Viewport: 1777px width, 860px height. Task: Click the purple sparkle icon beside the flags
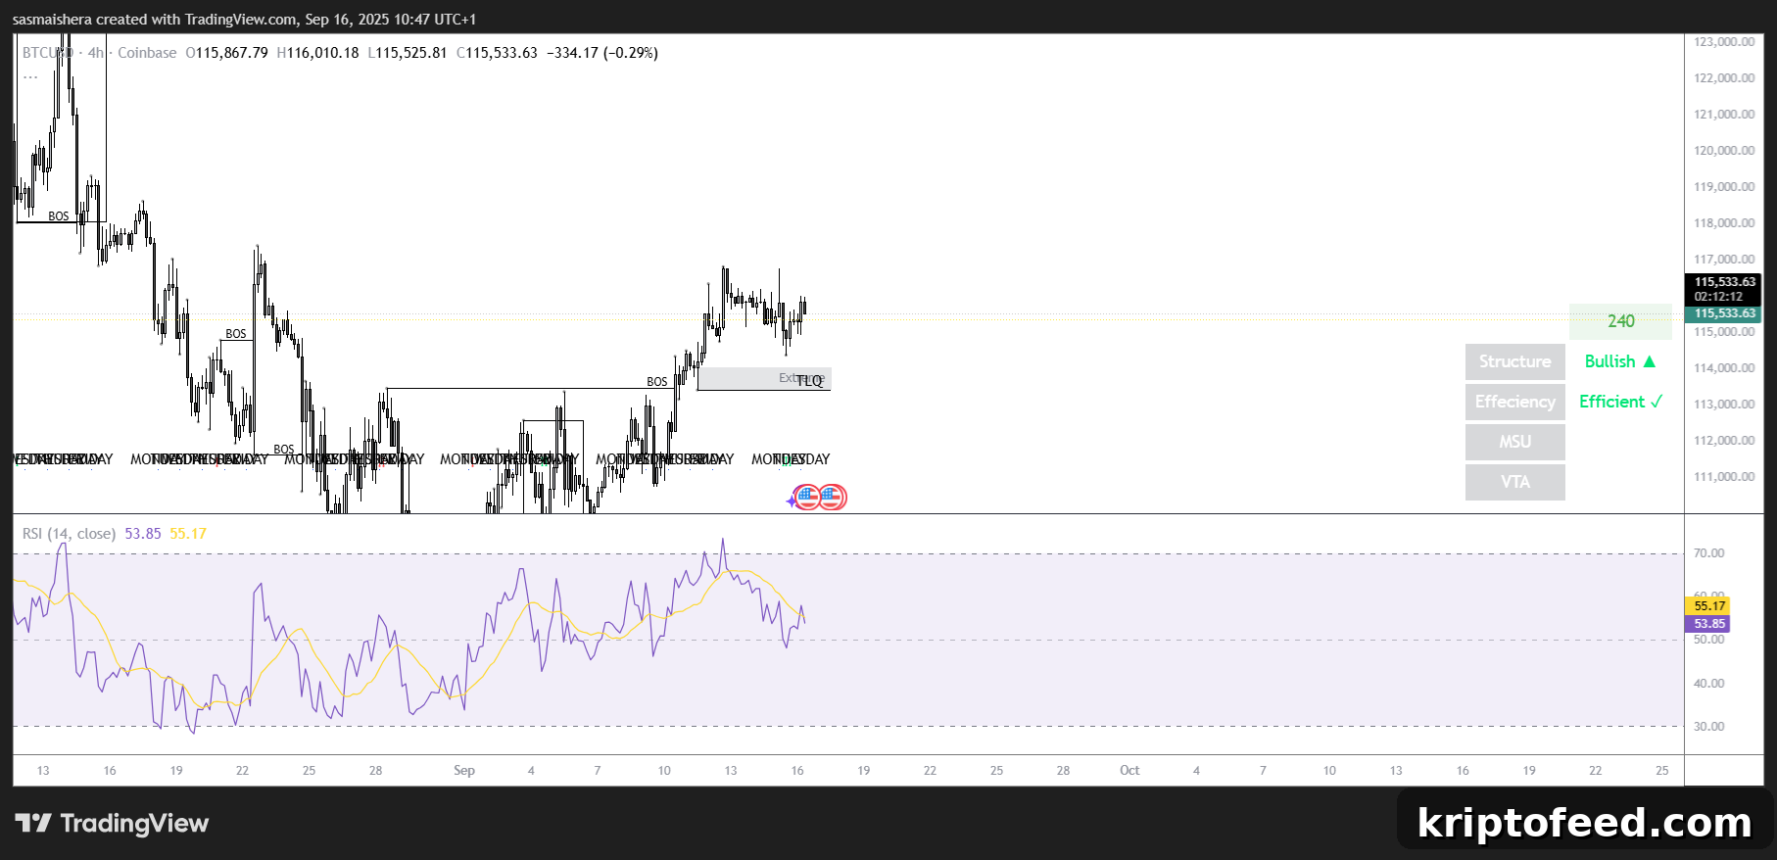coord(792,501)
